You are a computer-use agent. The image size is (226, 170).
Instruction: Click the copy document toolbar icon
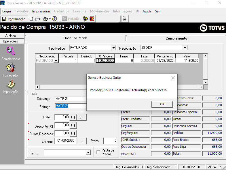38,19
